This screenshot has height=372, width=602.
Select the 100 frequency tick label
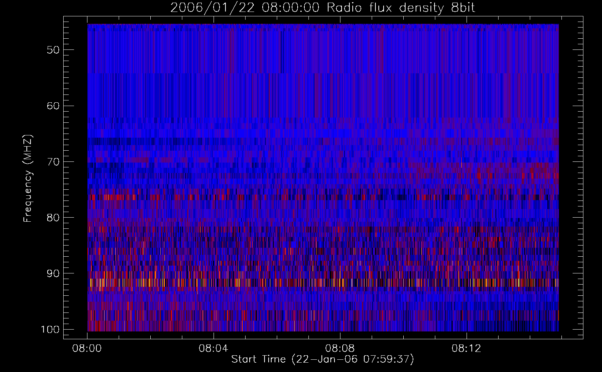click(x=49, y=330)
